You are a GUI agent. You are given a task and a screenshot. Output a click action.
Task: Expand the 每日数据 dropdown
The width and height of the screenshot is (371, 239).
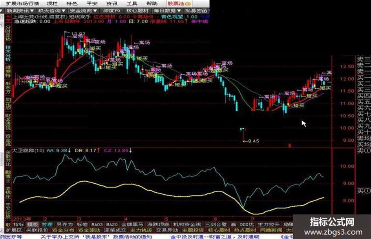pos(167,11)
